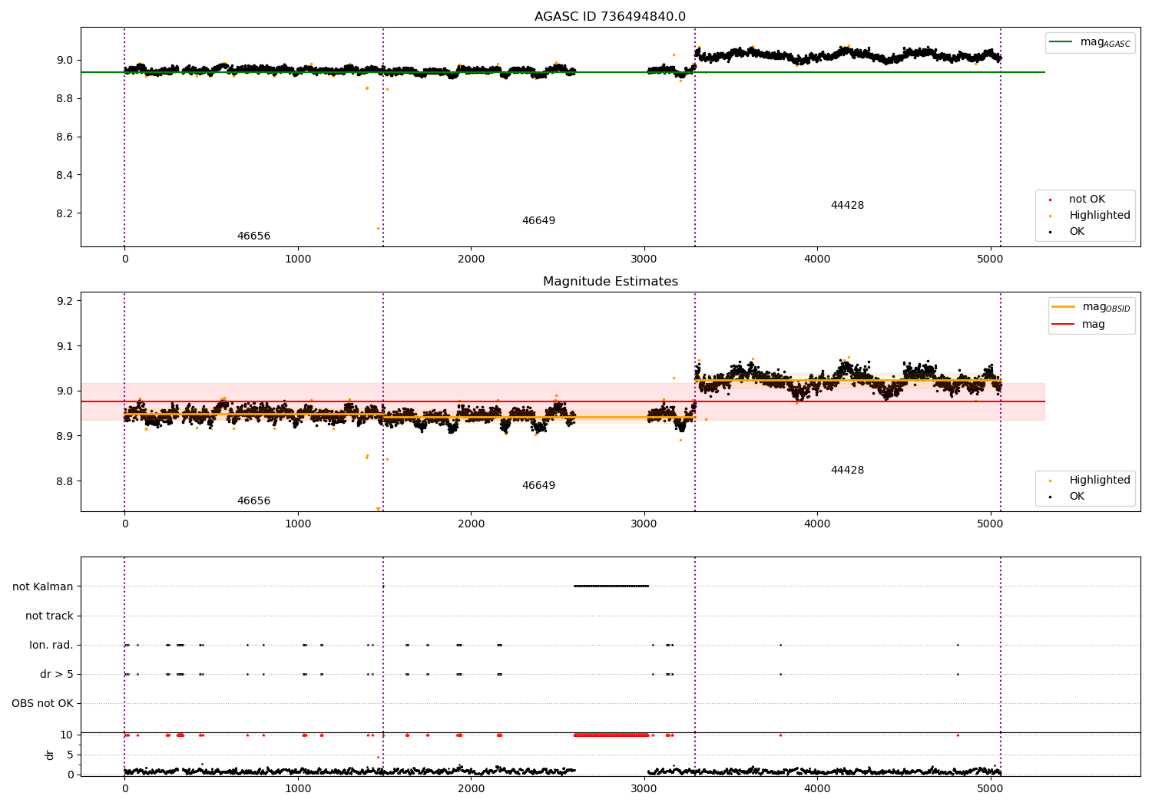Viewport: 1152px width, 806px height.
Task: Click y-tick 10 on the dr axis
Action: click(67, 735)
